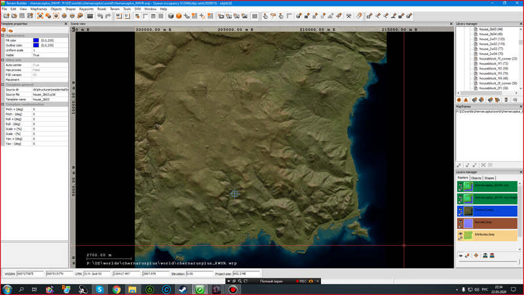
Task: Select the Attributes.bmp layer thumbnail
Action: 468,235
